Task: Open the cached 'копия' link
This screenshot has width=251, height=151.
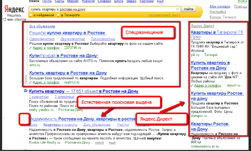Action: 99,143
